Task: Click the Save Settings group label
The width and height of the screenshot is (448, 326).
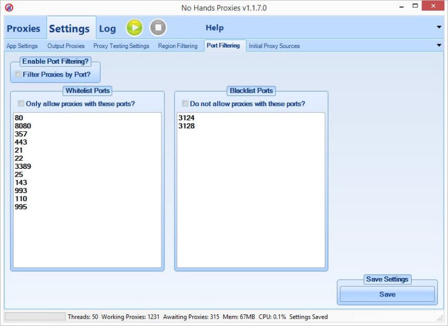Action: pos(387,279)
